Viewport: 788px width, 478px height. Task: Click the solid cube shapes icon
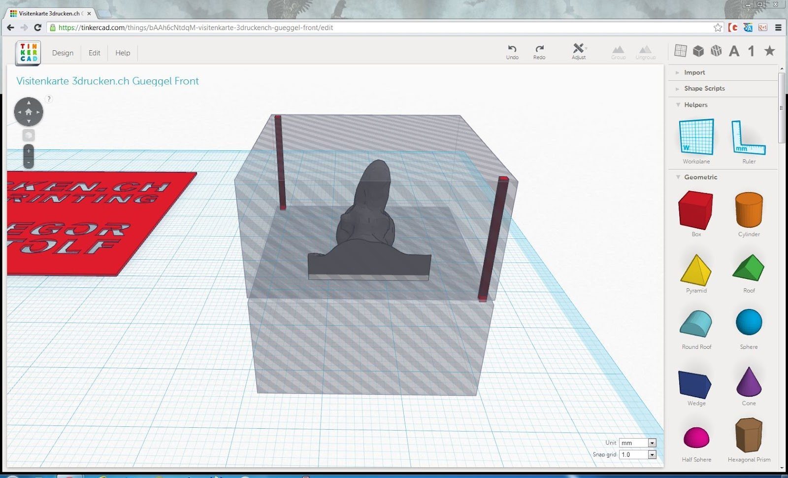point(698,51)
